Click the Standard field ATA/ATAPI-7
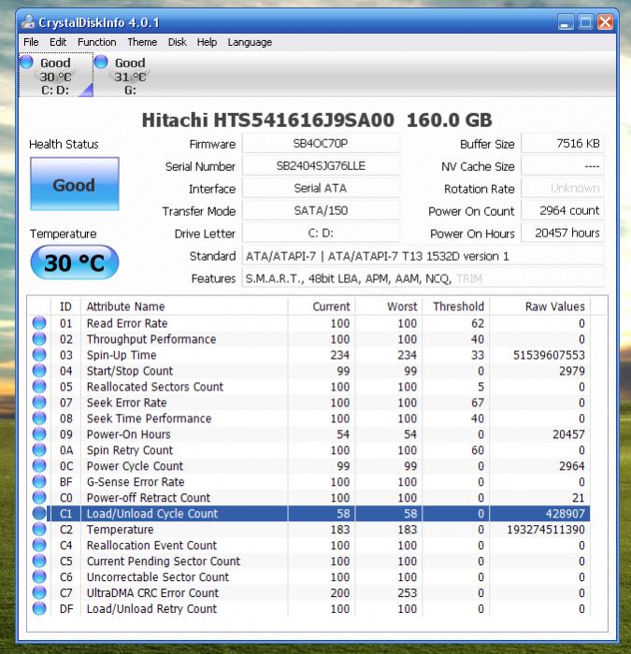This screenshot has width=631, height=654. click(x=423, y=256)
